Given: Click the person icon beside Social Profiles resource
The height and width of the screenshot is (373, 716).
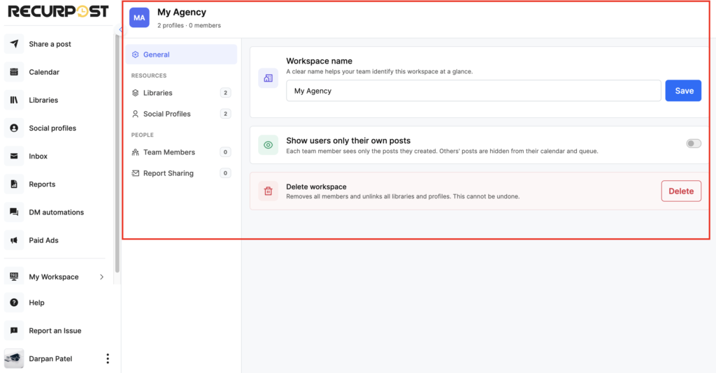Looking at the screenshot, I should [135, 114].
